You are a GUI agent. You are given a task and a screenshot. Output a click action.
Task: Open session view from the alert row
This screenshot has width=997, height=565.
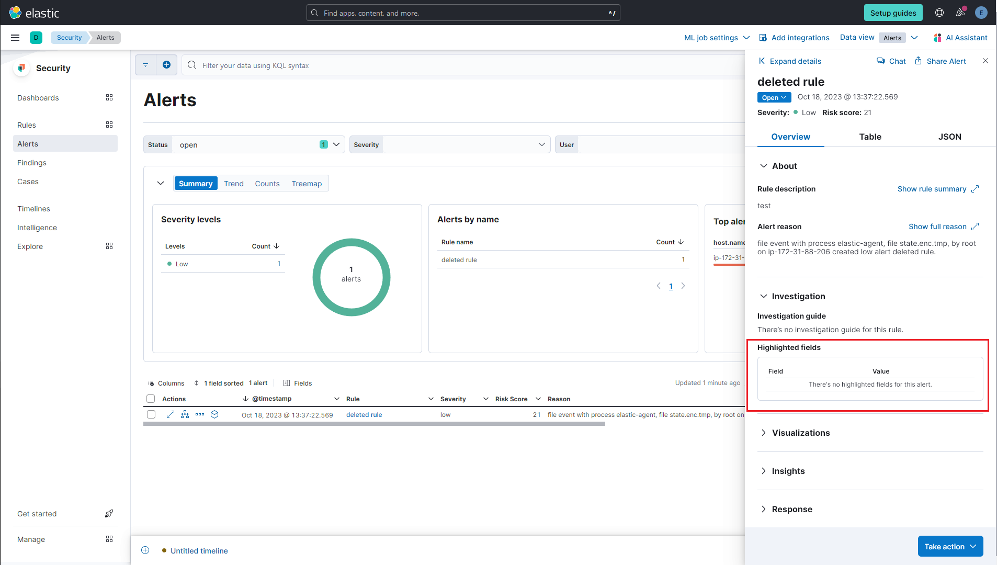pyautogui.click(x=214, y=414)
